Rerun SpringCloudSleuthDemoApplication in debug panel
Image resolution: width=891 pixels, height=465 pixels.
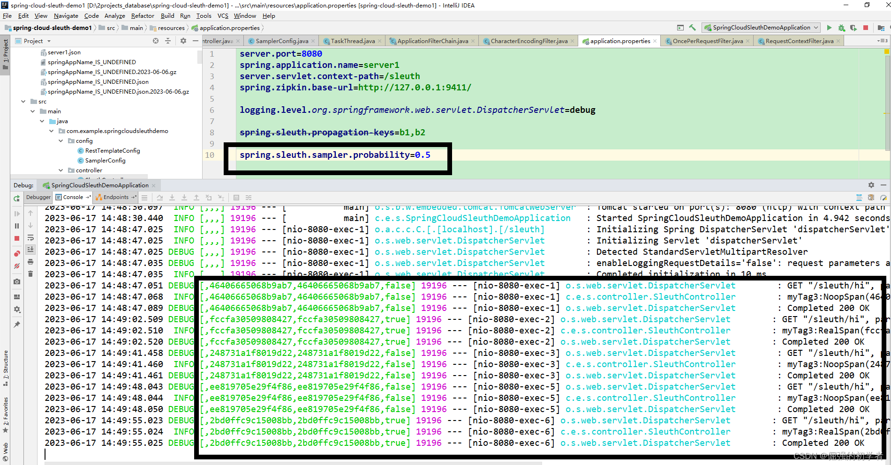click(x=17, y=198)
